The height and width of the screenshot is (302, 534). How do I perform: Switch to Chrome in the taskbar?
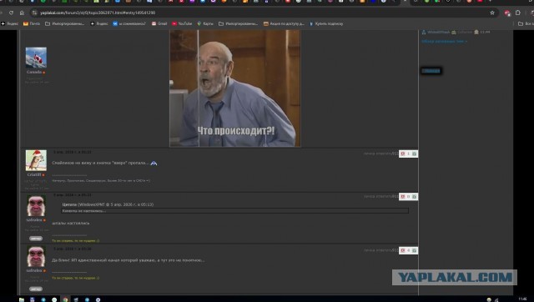(65, 299)
